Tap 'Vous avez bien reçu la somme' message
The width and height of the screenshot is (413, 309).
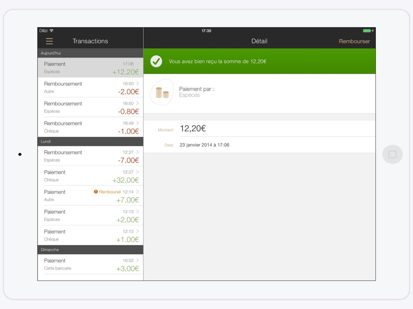(218, 61)
